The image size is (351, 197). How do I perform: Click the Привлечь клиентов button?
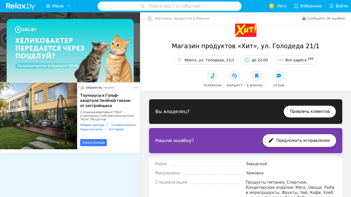click(x=310, y=112)
